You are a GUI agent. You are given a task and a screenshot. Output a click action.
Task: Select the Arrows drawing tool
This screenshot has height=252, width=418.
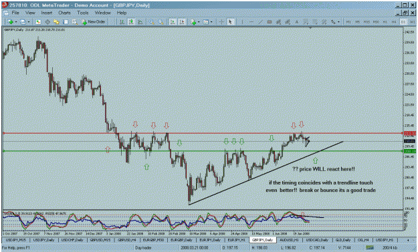click(x=333, y=22)
